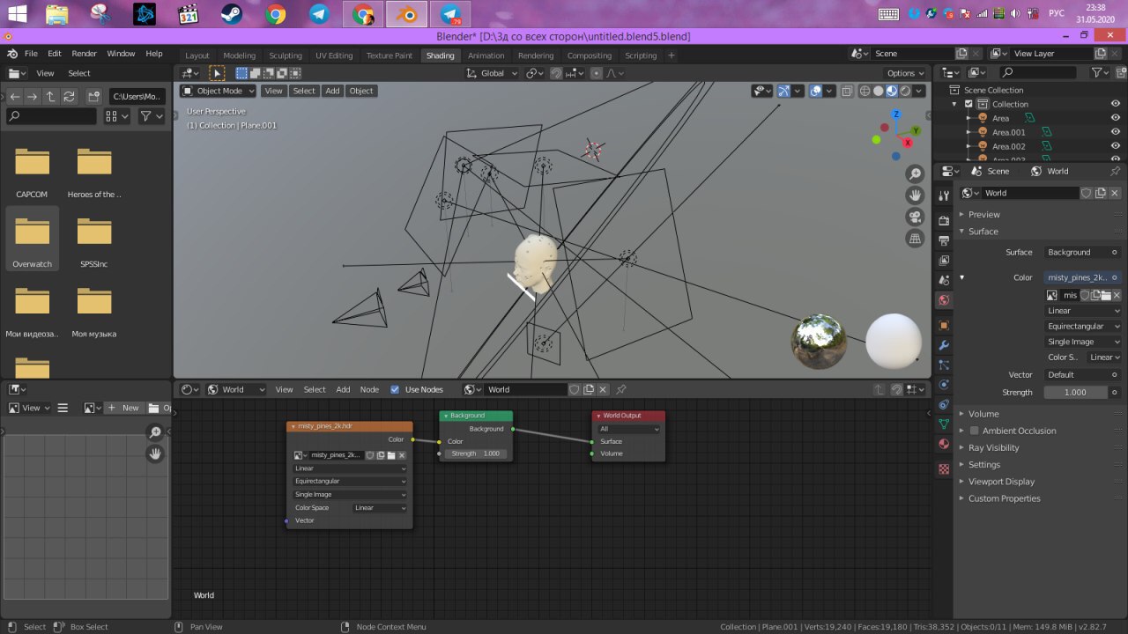Expand the Volume panel

(983, 414)
